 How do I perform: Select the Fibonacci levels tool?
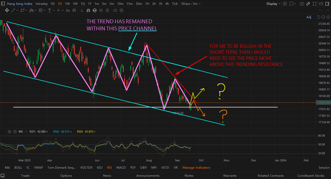[x=41, y=10]
